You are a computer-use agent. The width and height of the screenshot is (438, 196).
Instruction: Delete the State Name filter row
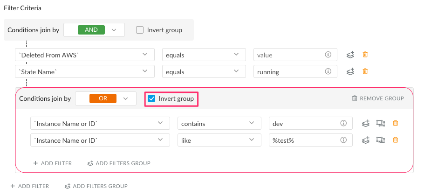tap(365, 71)
